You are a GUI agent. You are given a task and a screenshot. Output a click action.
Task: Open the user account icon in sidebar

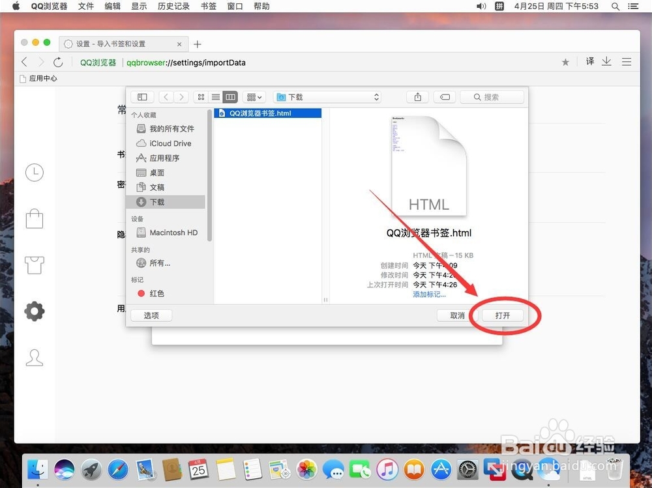pos(35,358)
